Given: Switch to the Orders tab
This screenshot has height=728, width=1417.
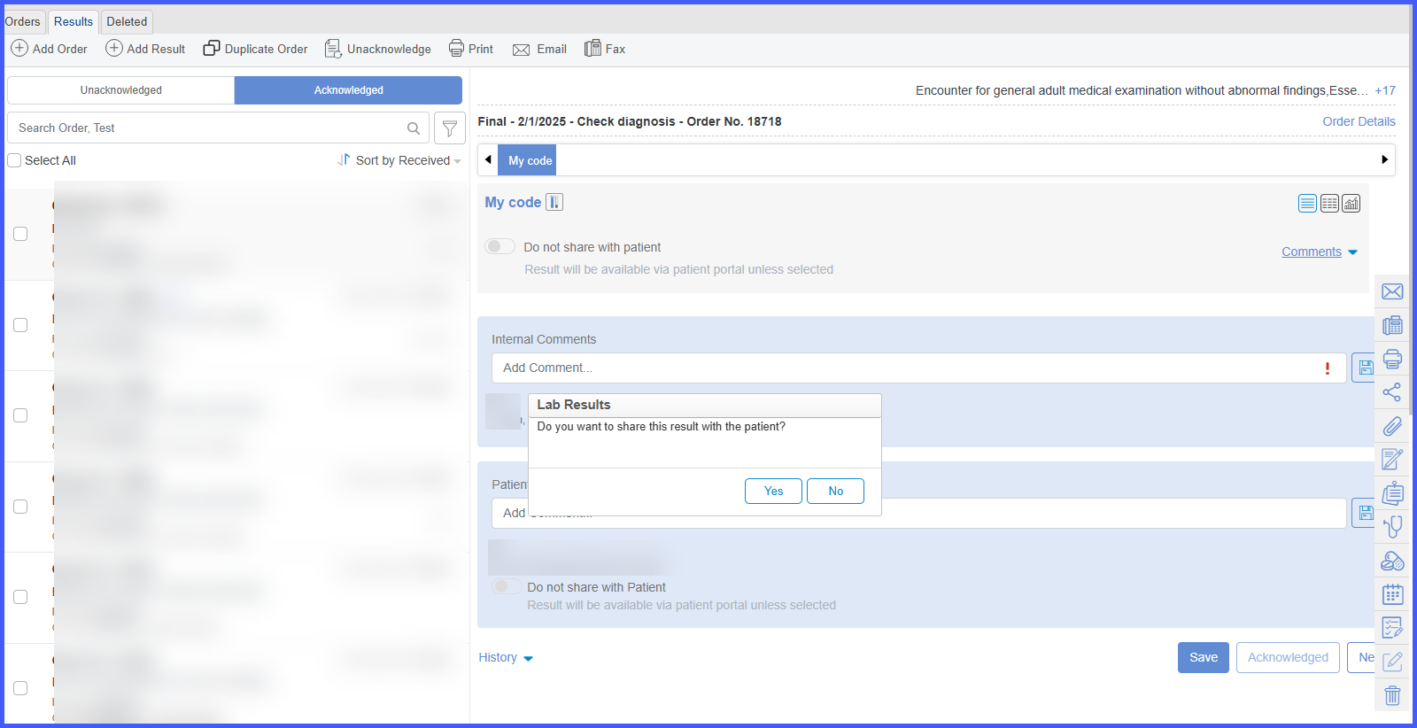Looking at the screenshot, I should pyautogui.click(x=22, y=21).
